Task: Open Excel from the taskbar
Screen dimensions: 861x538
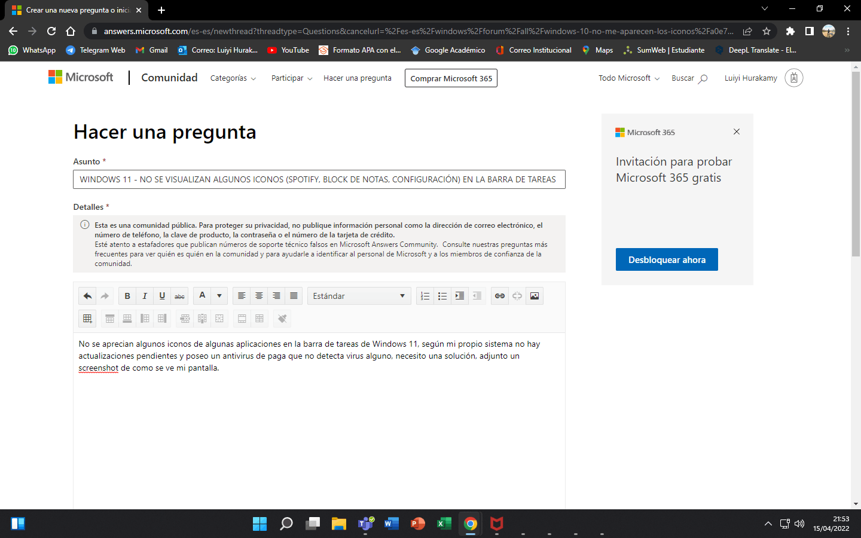Action: pos(444,524)
